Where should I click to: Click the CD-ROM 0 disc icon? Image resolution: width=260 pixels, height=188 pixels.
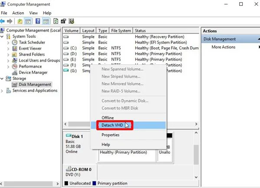point(68,169)
